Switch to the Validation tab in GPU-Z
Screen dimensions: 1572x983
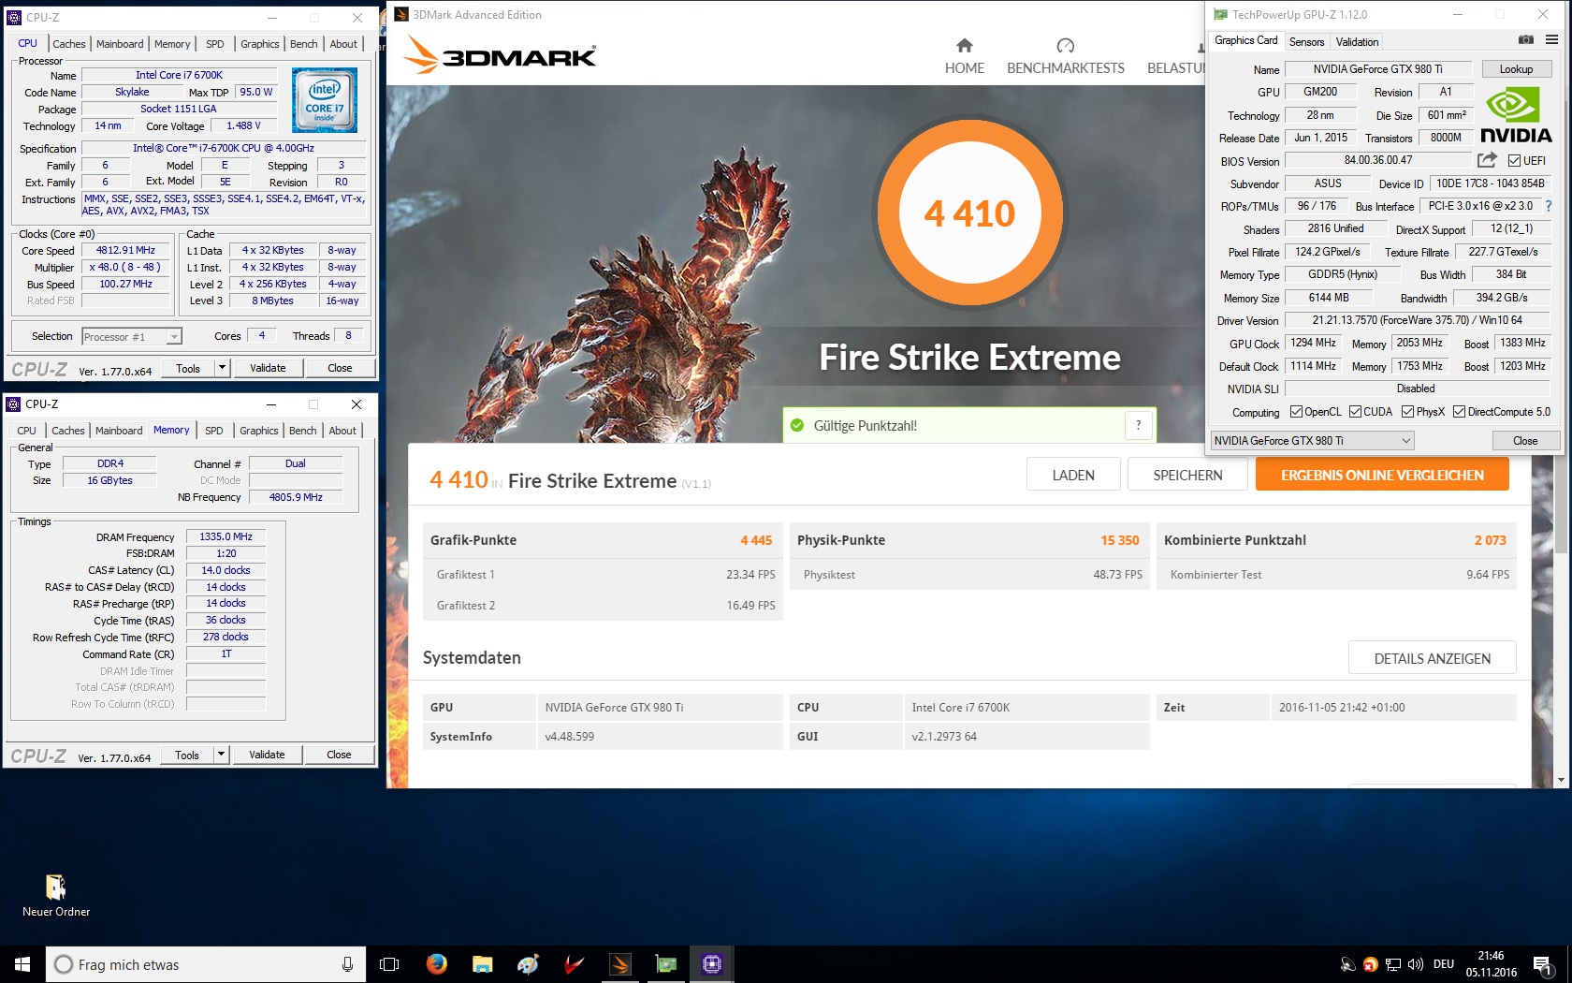point(1357,42)
